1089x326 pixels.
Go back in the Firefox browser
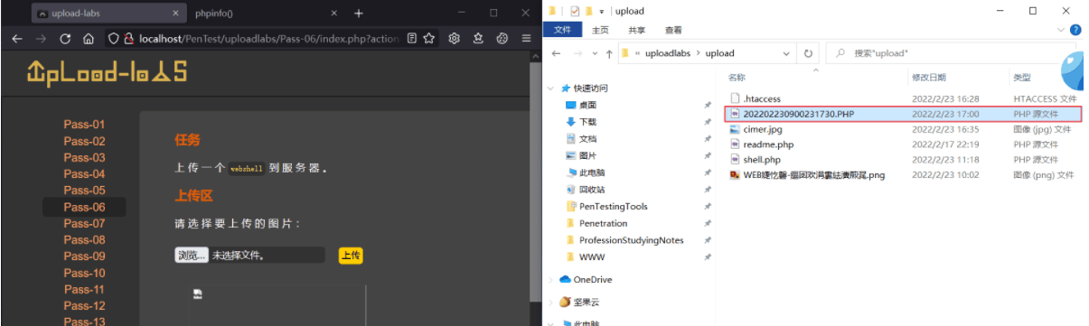pos(16,39)
